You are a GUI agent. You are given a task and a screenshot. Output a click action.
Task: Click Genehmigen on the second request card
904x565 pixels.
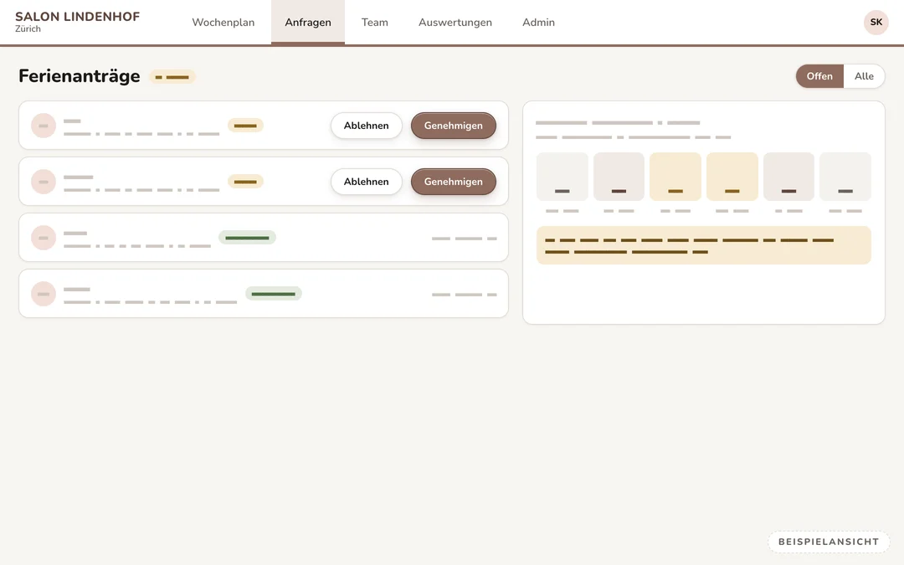coord(453,182)
